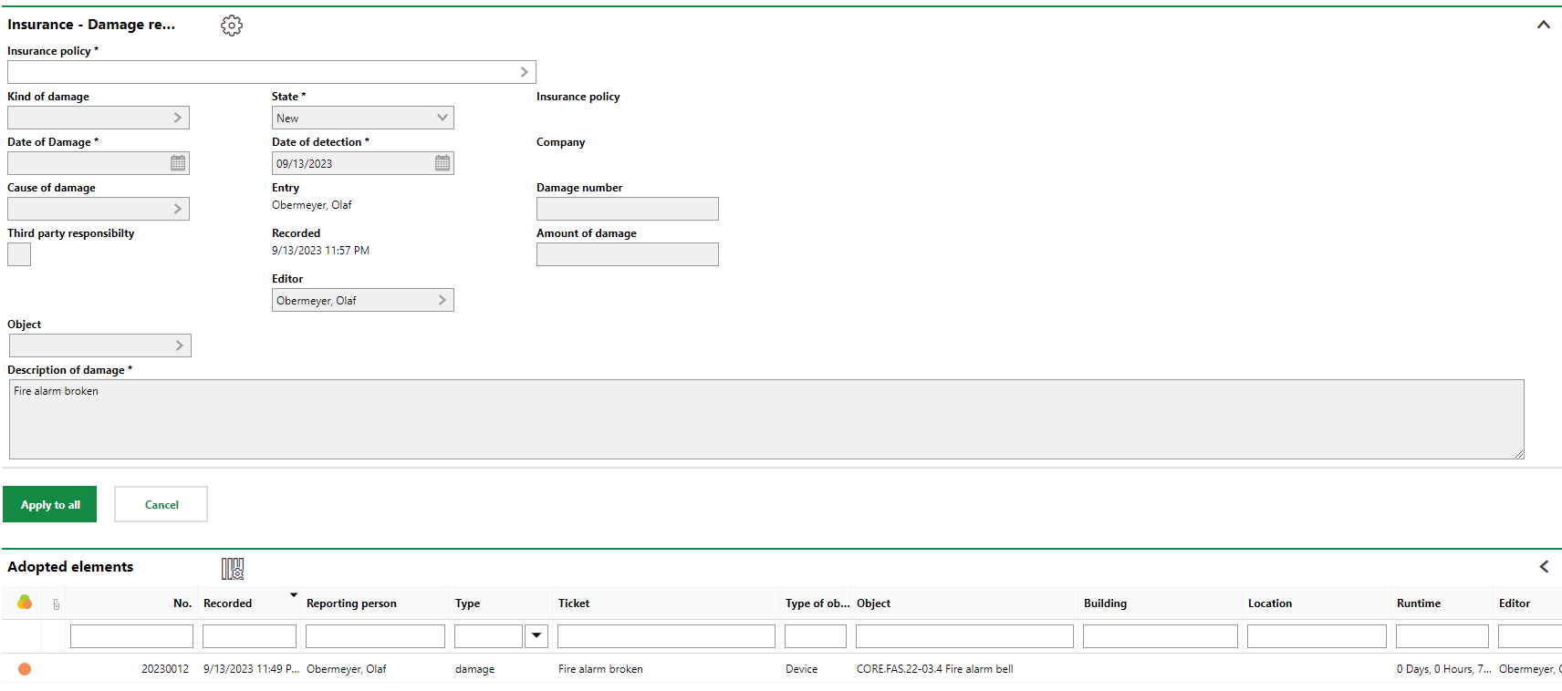Open column configuration for Adopted elements
1562x691 pixels.
(x=233, y=569)
